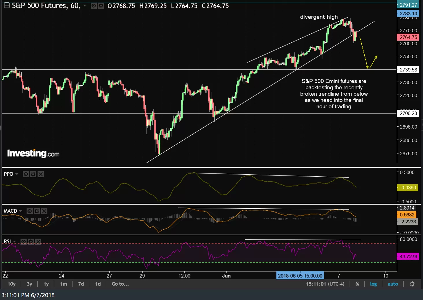Click MACD histogram value label -2.2233
The height and width of the screenshot is (300, 423).
tap(408, 222)
